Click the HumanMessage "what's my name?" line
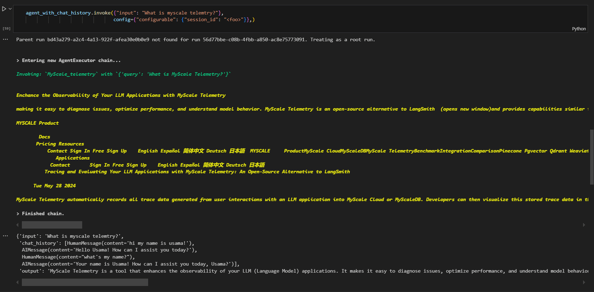The width and height of the screenshot is (594, 292). pyautogui.click(x=78, y=257)
